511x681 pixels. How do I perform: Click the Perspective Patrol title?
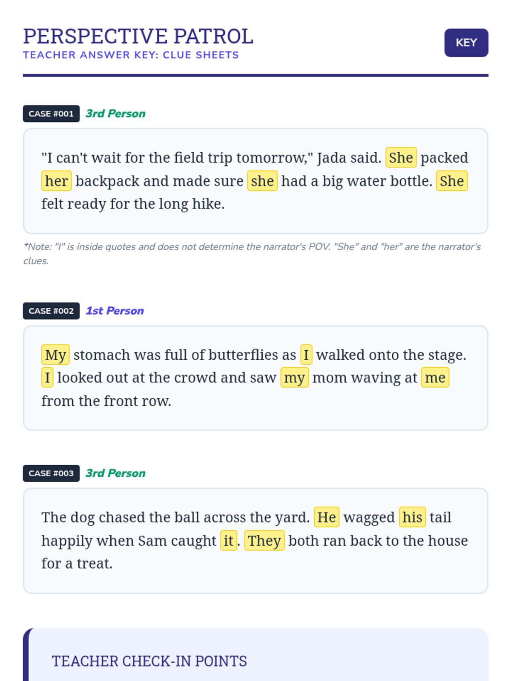(x=138, y=36)
